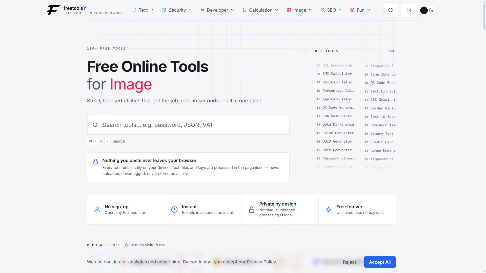Open Color Converter in tools list
This screenshot has width=486, height=273.
pos(338,133)
